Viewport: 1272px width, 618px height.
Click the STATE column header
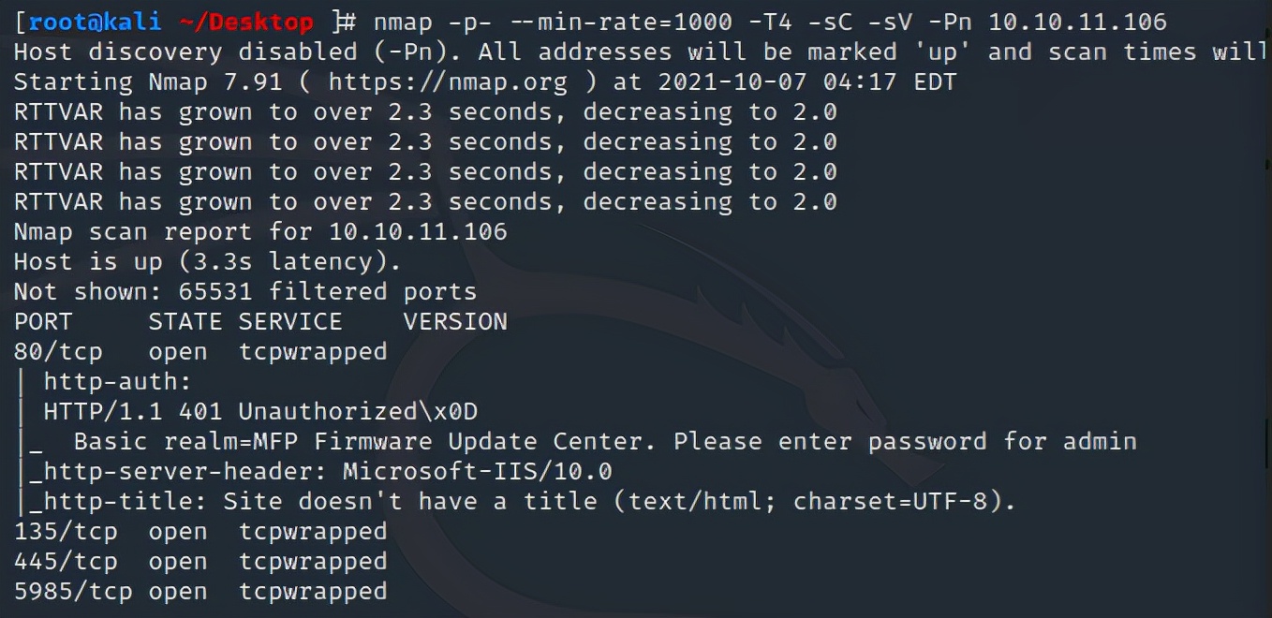point(185,321)
